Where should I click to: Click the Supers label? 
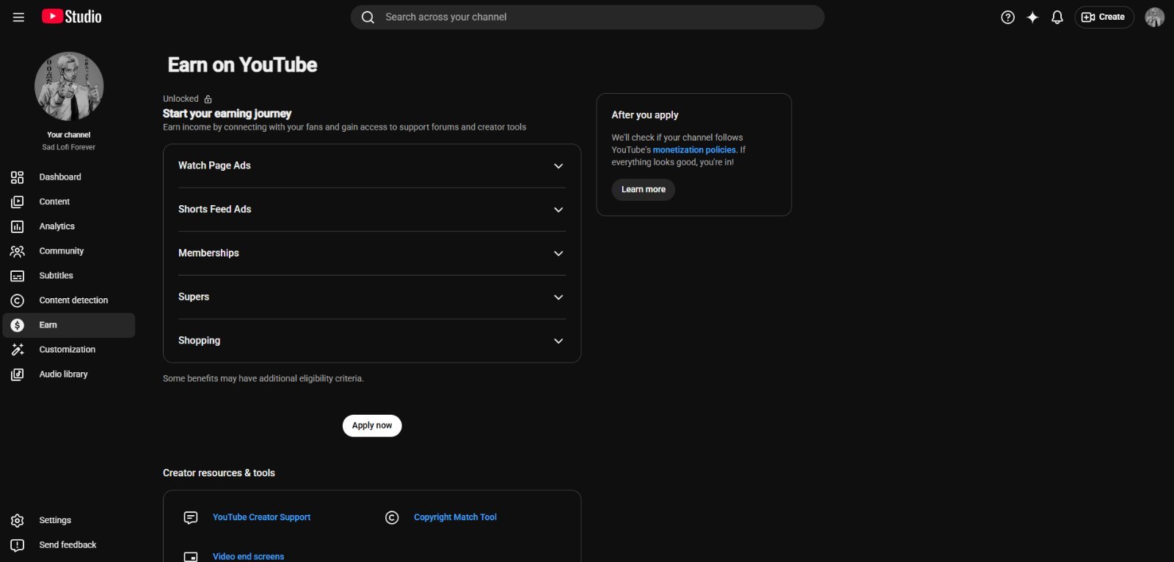[194, 297]
